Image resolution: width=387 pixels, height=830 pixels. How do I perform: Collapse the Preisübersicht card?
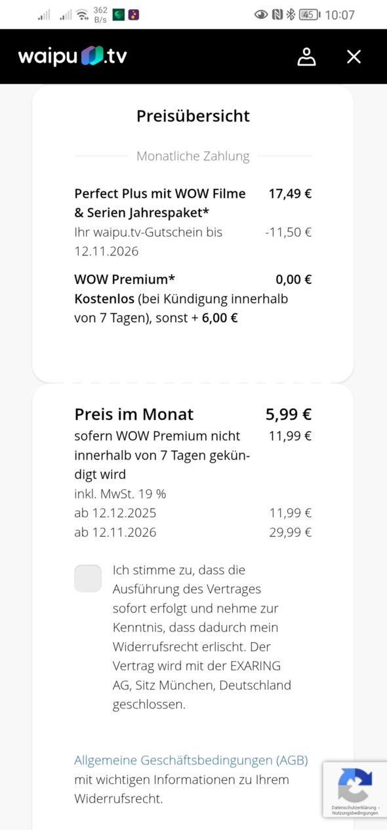click(x=192, y=116)
